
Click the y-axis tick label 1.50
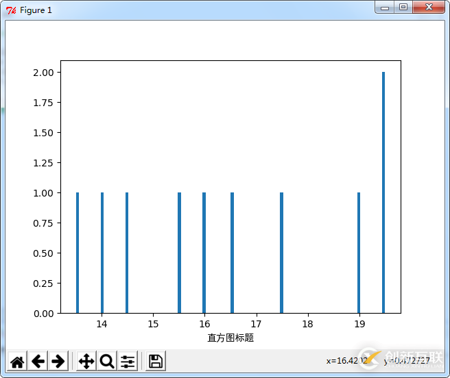[43, 133]
